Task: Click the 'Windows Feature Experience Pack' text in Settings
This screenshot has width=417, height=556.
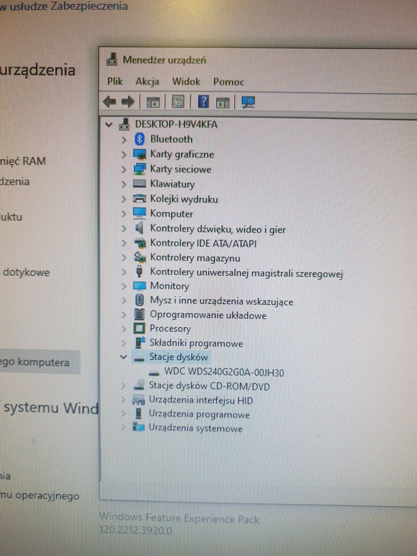Action: (179, 518)
